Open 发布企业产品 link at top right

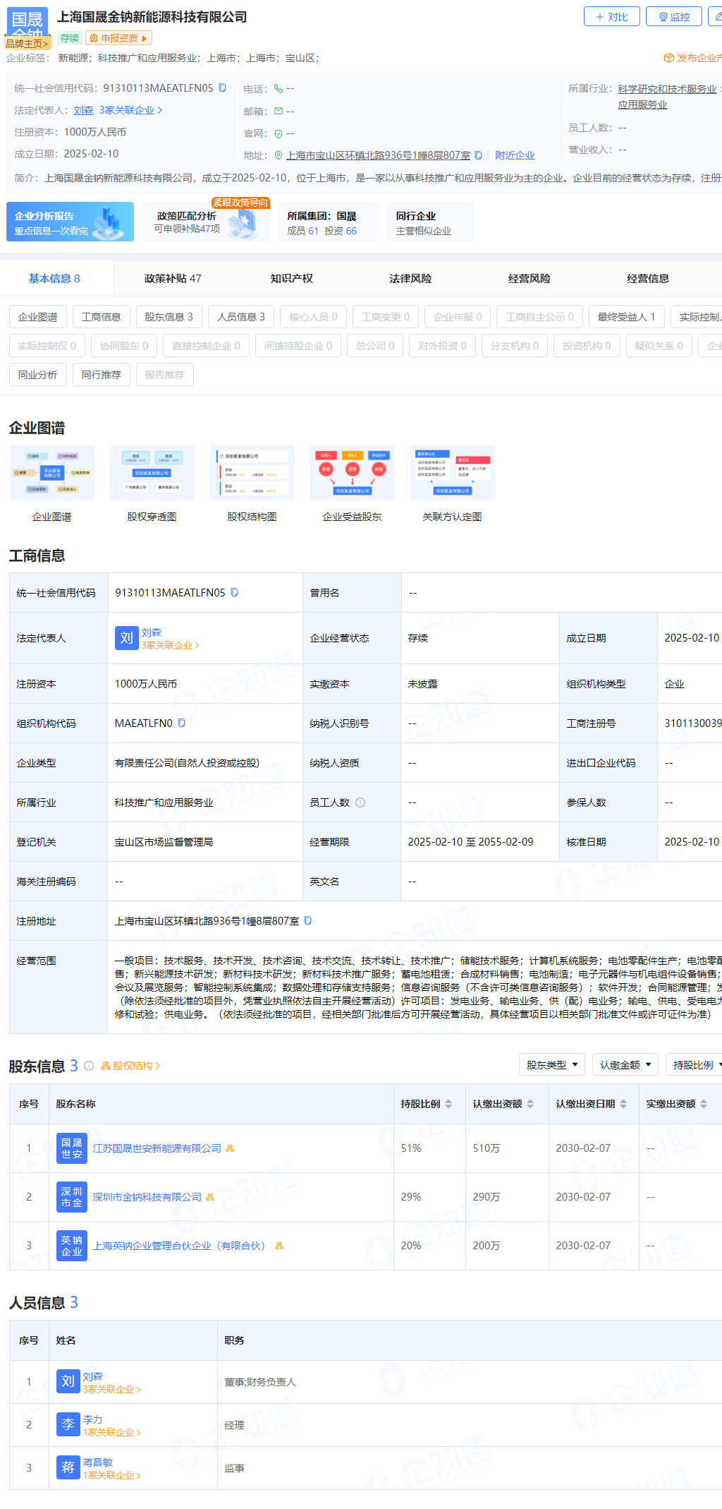coord(693,58)
